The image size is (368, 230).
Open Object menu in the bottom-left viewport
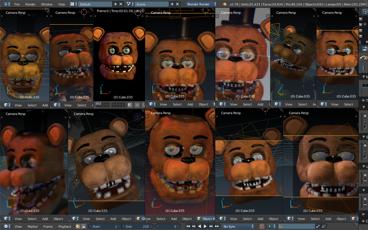pyautogui.click(x=58, y=219)
